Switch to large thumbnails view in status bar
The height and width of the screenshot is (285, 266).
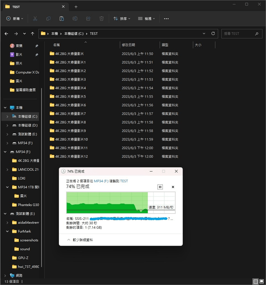click(262, 281)
